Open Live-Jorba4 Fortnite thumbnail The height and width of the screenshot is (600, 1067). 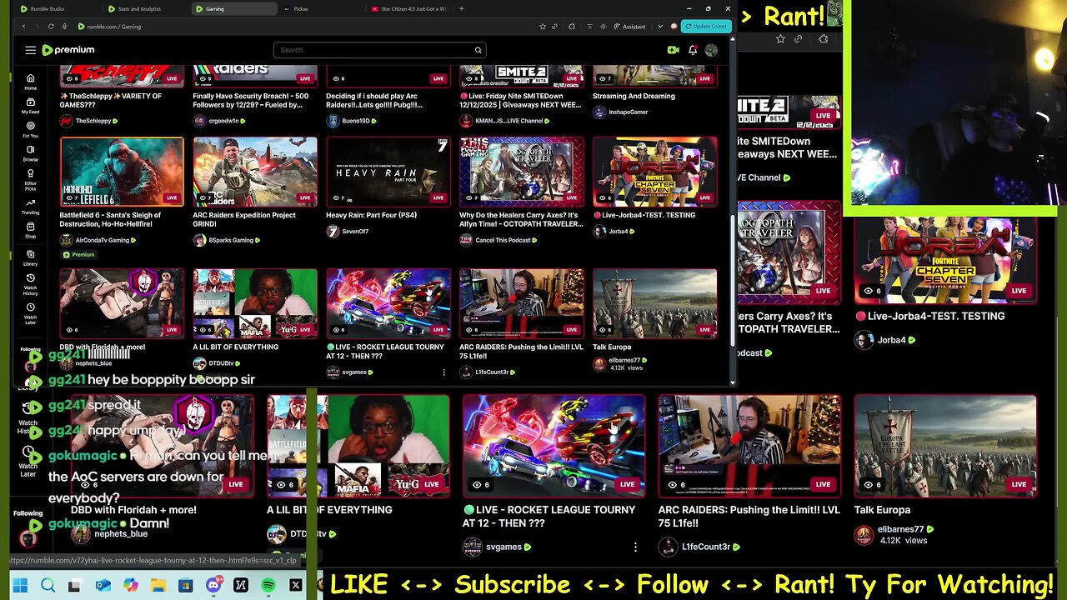[x=655, y=172]
